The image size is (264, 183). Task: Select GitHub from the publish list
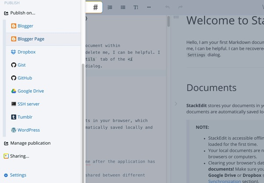24,78
